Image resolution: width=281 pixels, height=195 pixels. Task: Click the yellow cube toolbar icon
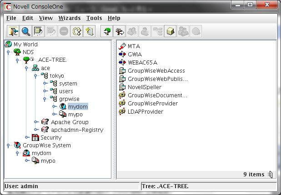[x=170, y=31]
